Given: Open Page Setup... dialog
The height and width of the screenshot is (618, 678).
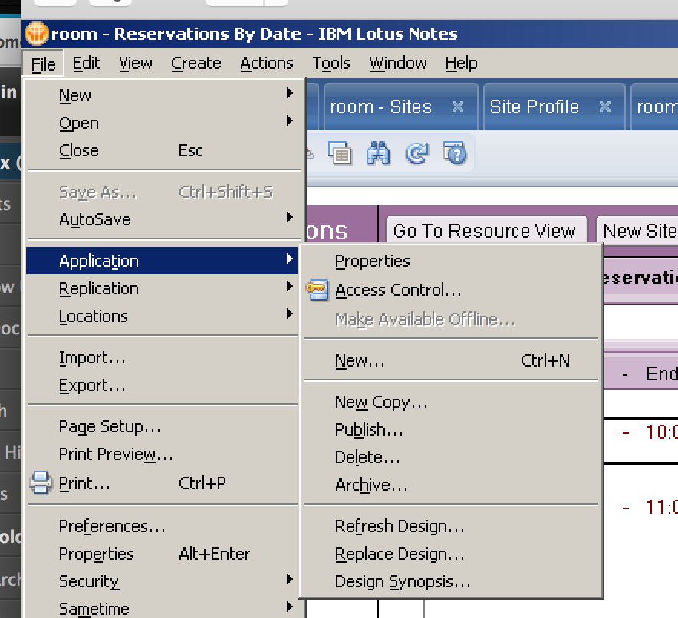Looking at the screenshot, I should tap(162, 427).
